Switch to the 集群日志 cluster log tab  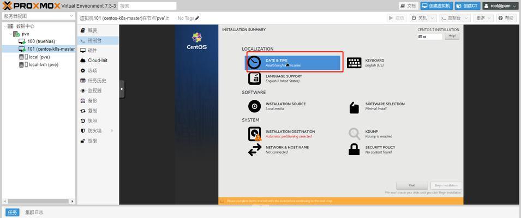tap(34, 213)
